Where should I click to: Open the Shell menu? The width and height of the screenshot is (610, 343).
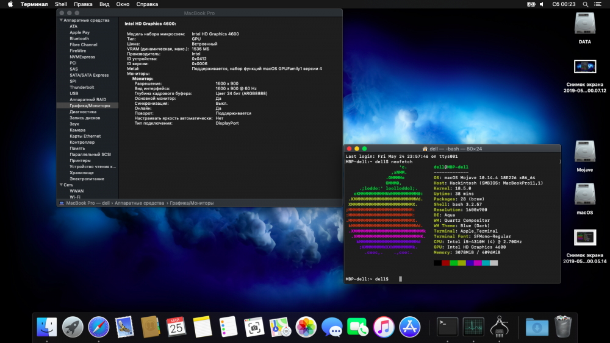pos(61,4)
